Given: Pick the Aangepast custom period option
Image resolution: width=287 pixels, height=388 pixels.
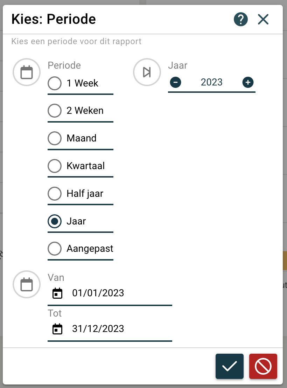Looking at the screenshot, I should pos(55,249).
